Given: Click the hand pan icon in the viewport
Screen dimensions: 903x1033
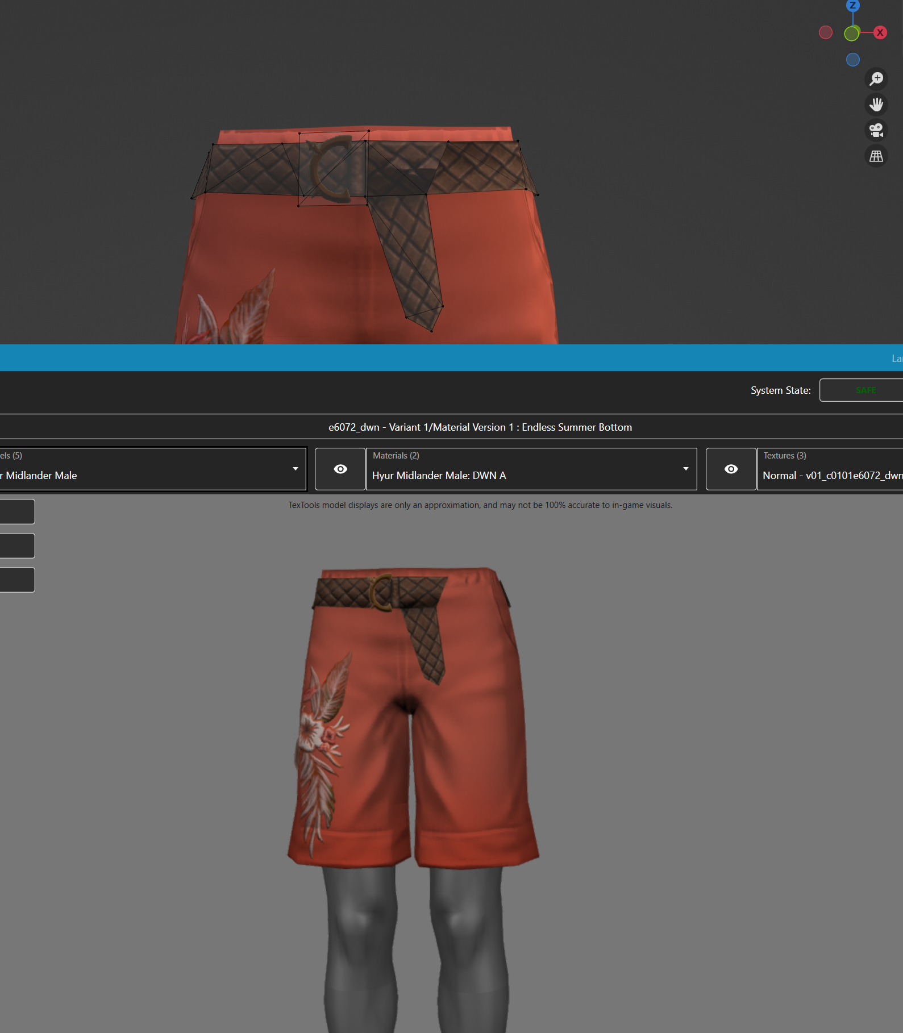Looking at the screenshot, I should 876,105.
